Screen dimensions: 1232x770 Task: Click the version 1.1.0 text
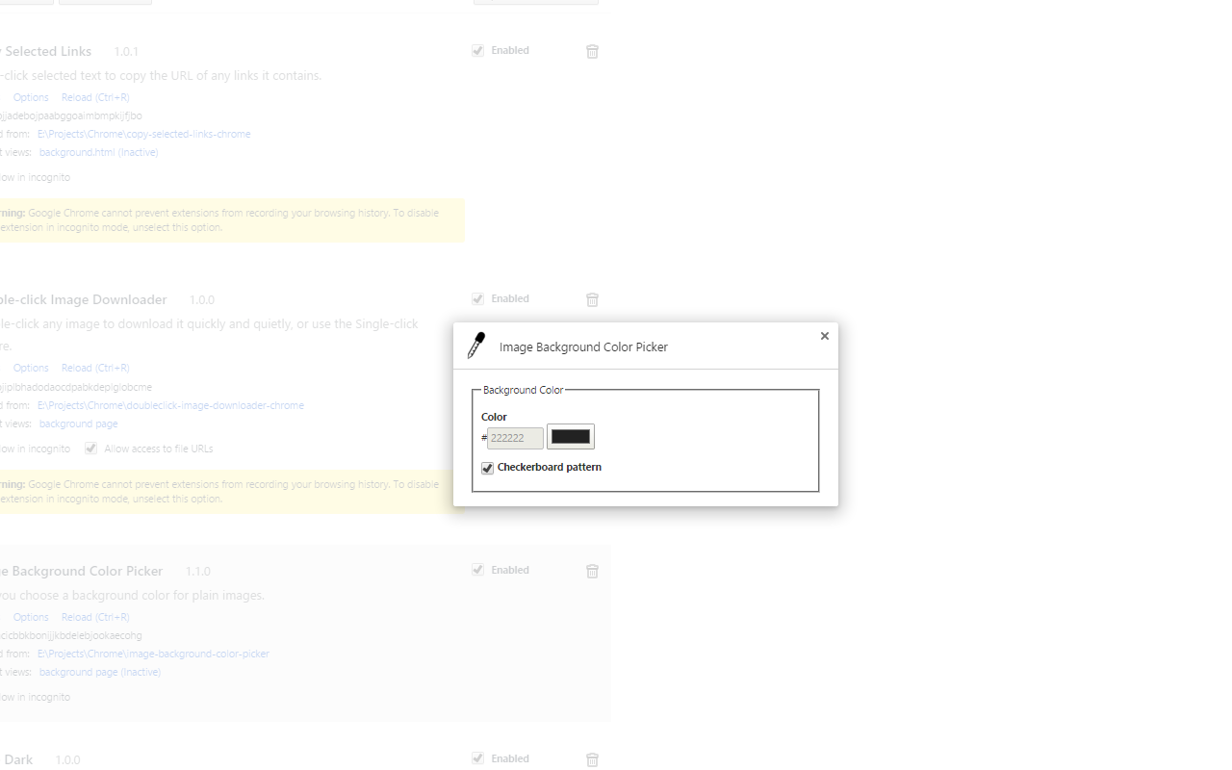(197, 571)
